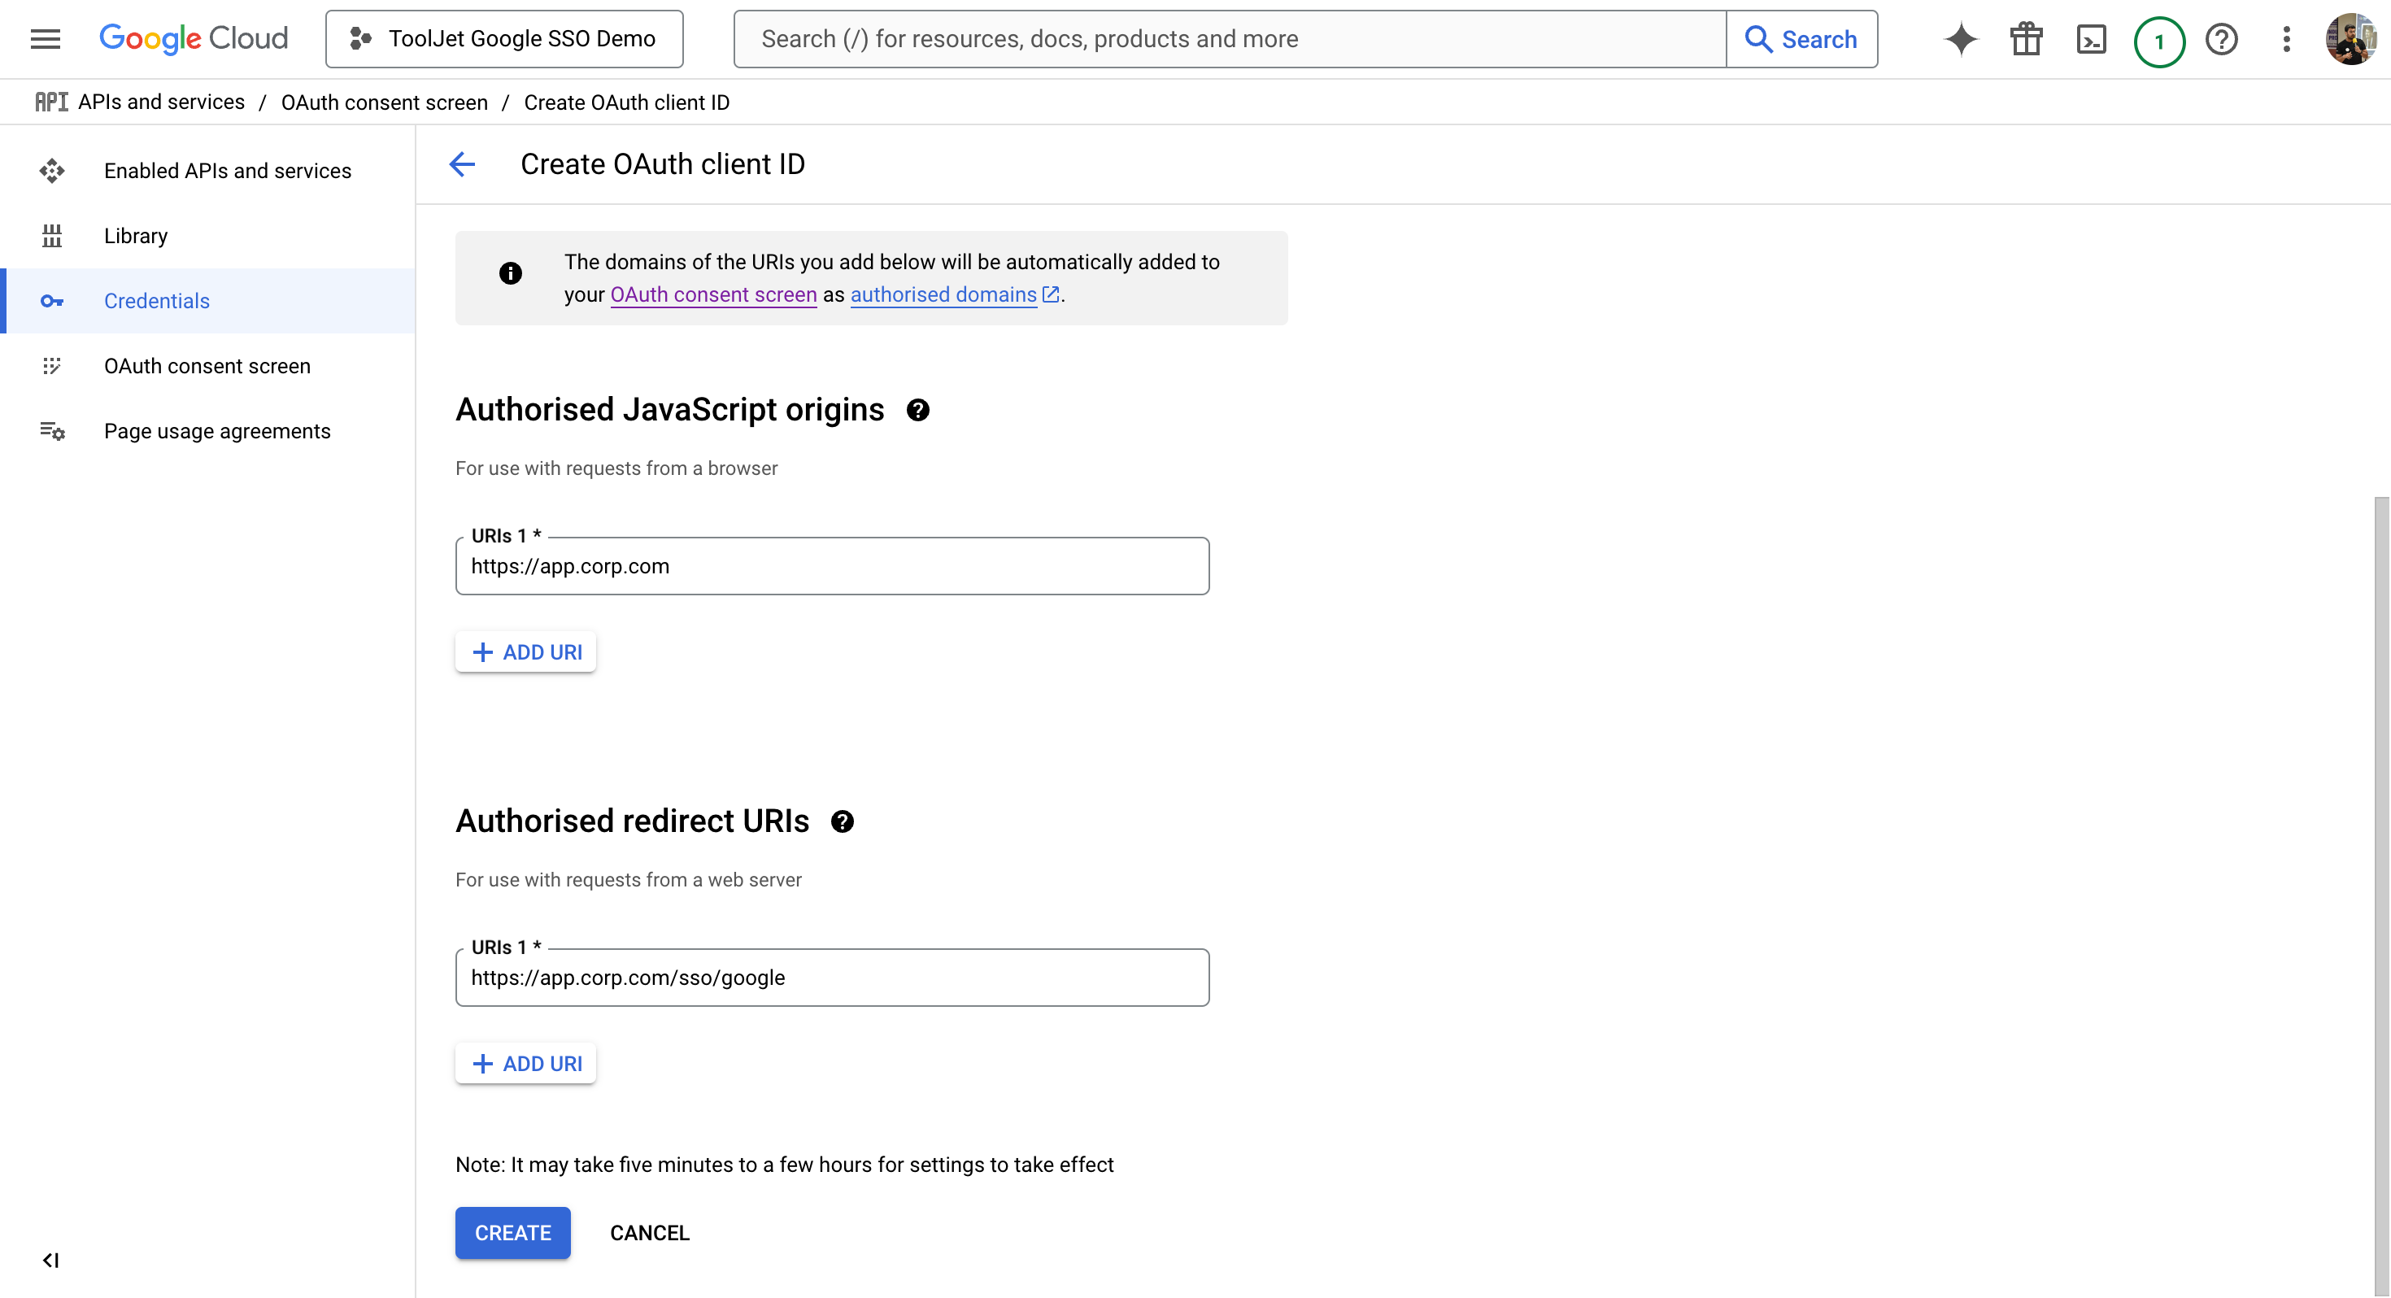2391x1298 pixels.
Task: Activate Cloud Shell terminal icon
Action: (2091, 39)
